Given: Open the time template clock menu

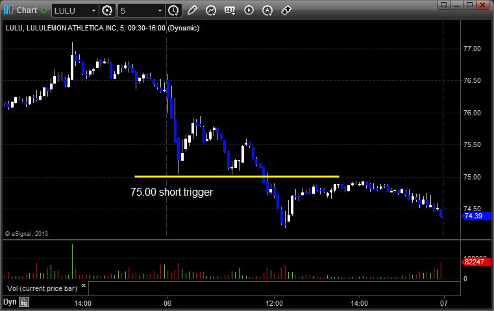Looking at the screenshot, I should pos(173,11).
